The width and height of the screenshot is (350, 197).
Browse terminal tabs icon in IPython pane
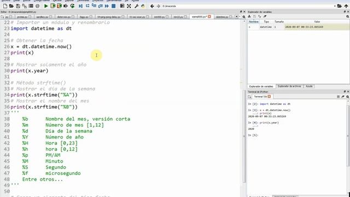click(x=249, y=96)
